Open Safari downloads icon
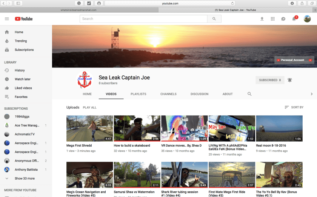Image resolution: width=317 pixels, height=197 pixels. pyautogui.click(x=292, y=3)
